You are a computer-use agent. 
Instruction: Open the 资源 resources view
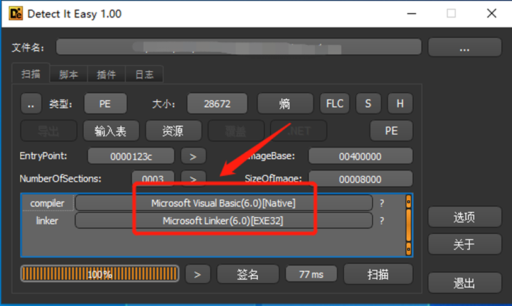[173, 131]
